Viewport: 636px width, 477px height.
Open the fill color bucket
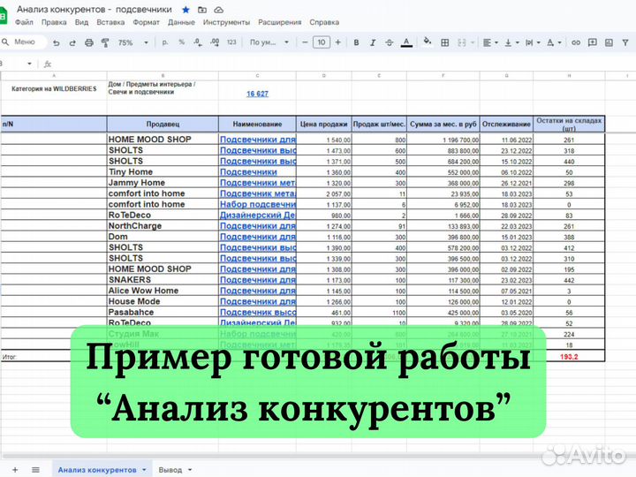point(428,42)
